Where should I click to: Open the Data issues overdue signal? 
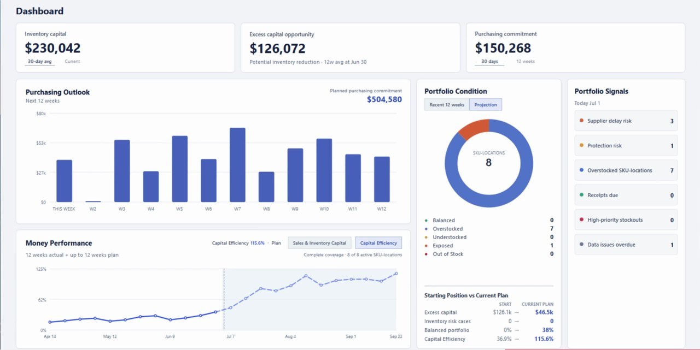[x=626, y=245]
